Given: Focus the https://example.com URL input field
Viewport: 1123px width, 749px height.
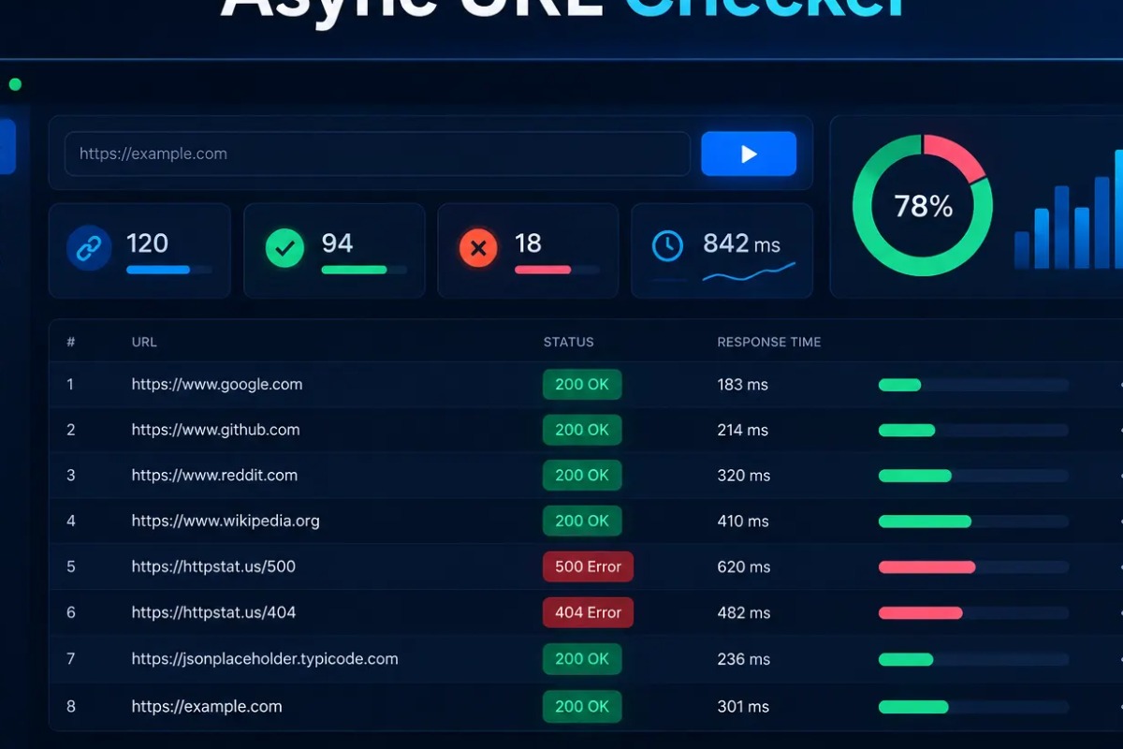Looking at the screenshot, I should tap(377, 154).
